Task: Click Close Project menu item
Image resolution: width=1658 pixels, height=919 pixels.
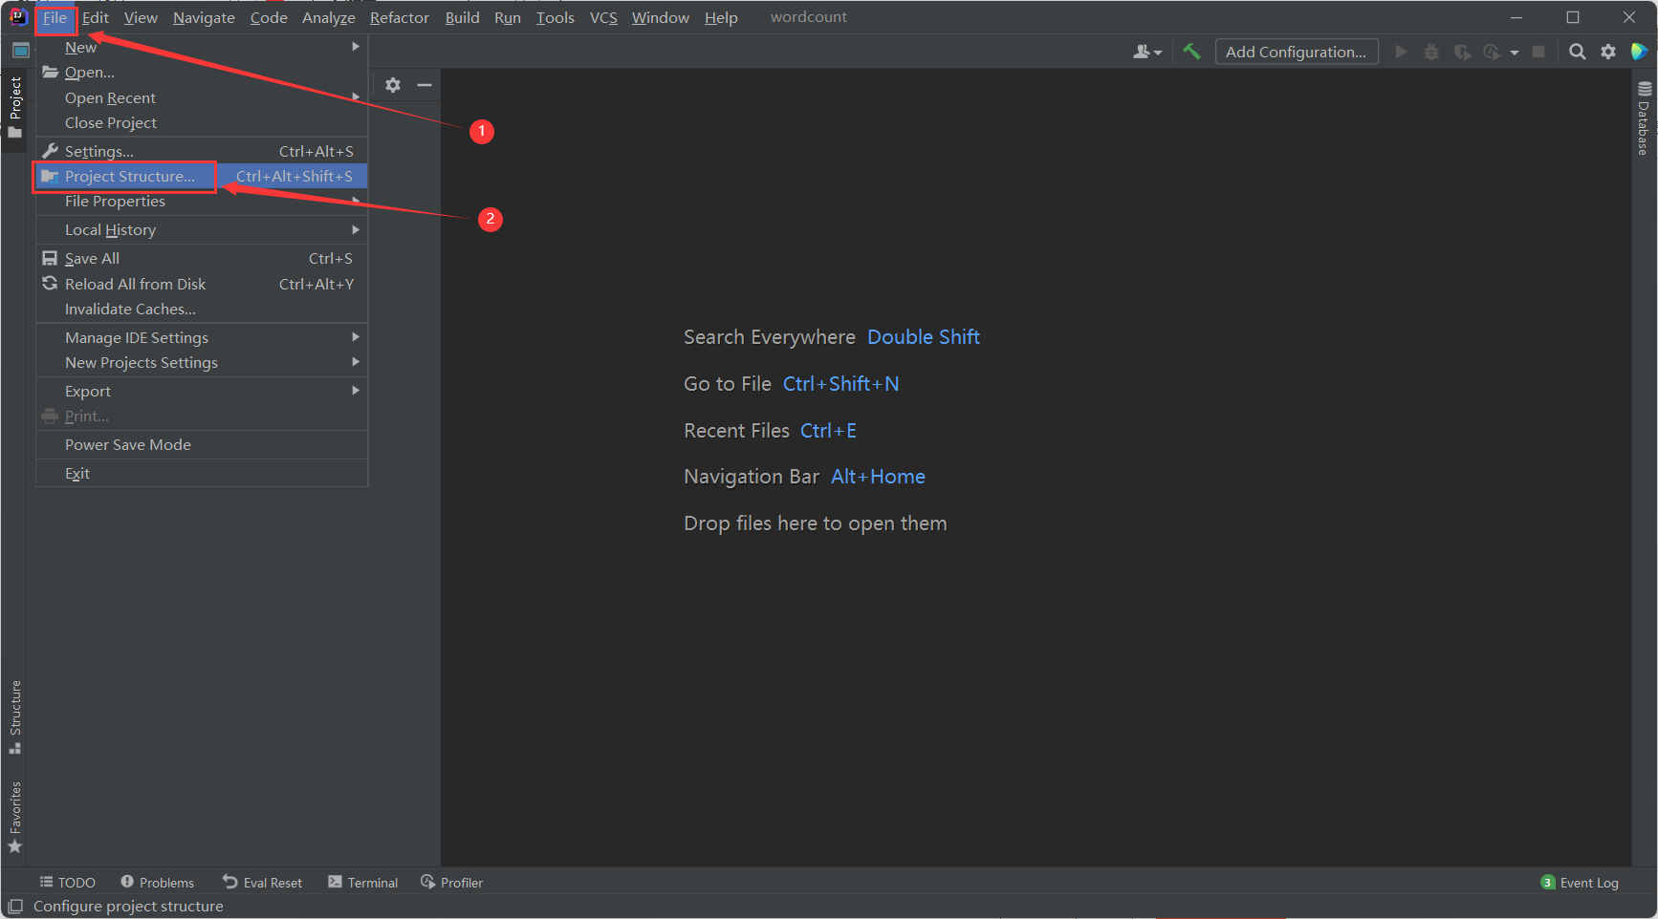Action: tap(202, 123)
